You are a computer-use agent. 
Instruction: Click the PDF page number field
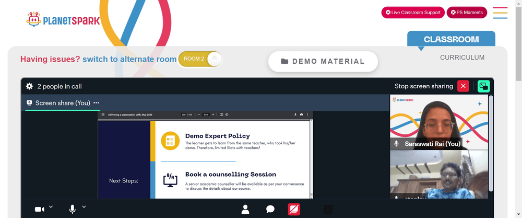[x=183, y=114]
